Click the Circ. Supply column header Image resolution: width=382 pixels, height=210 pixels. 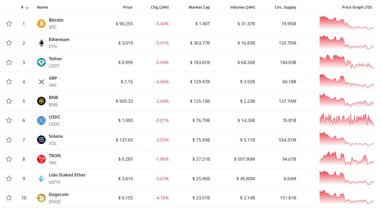[285, 7]
